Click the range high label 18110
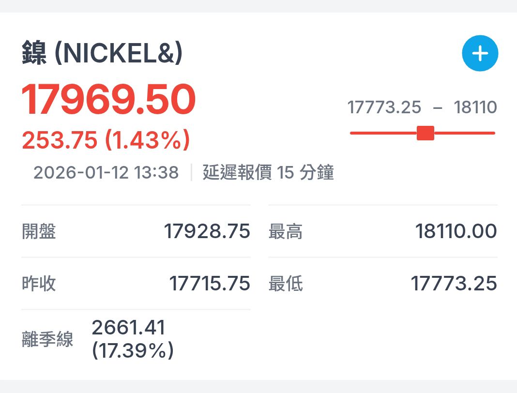Image resolution: width=517 pixels, height=393 pixels. click(x=475, y=107)
